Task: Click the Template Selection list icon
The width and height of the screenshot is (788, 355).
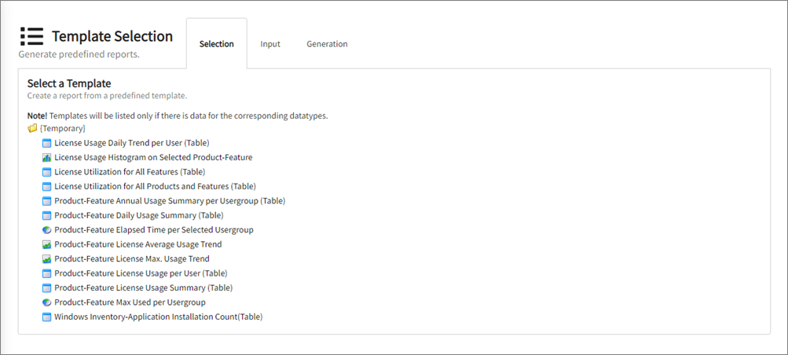Action: coord(31,37)
